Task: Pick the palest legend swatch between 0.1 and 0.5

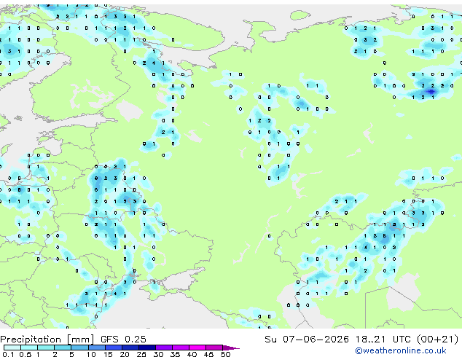Action: (x=12, y=348)
